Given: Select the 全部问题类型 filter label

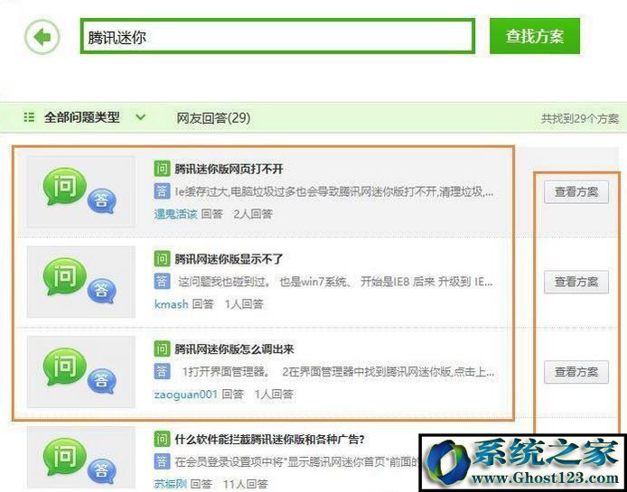Looking at the screenshot, I should pyautogui.click(x=81, y=117).
